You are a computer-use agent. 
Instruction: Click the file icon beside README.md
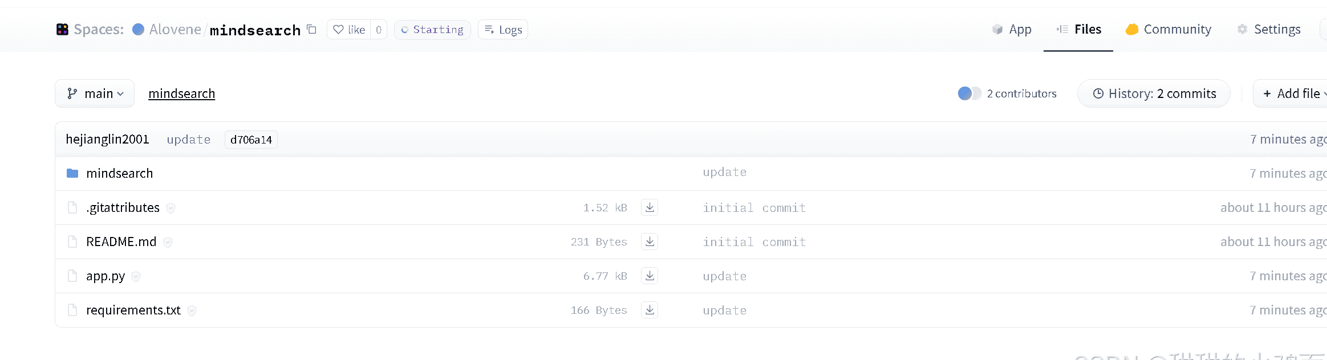click(72, 242)
